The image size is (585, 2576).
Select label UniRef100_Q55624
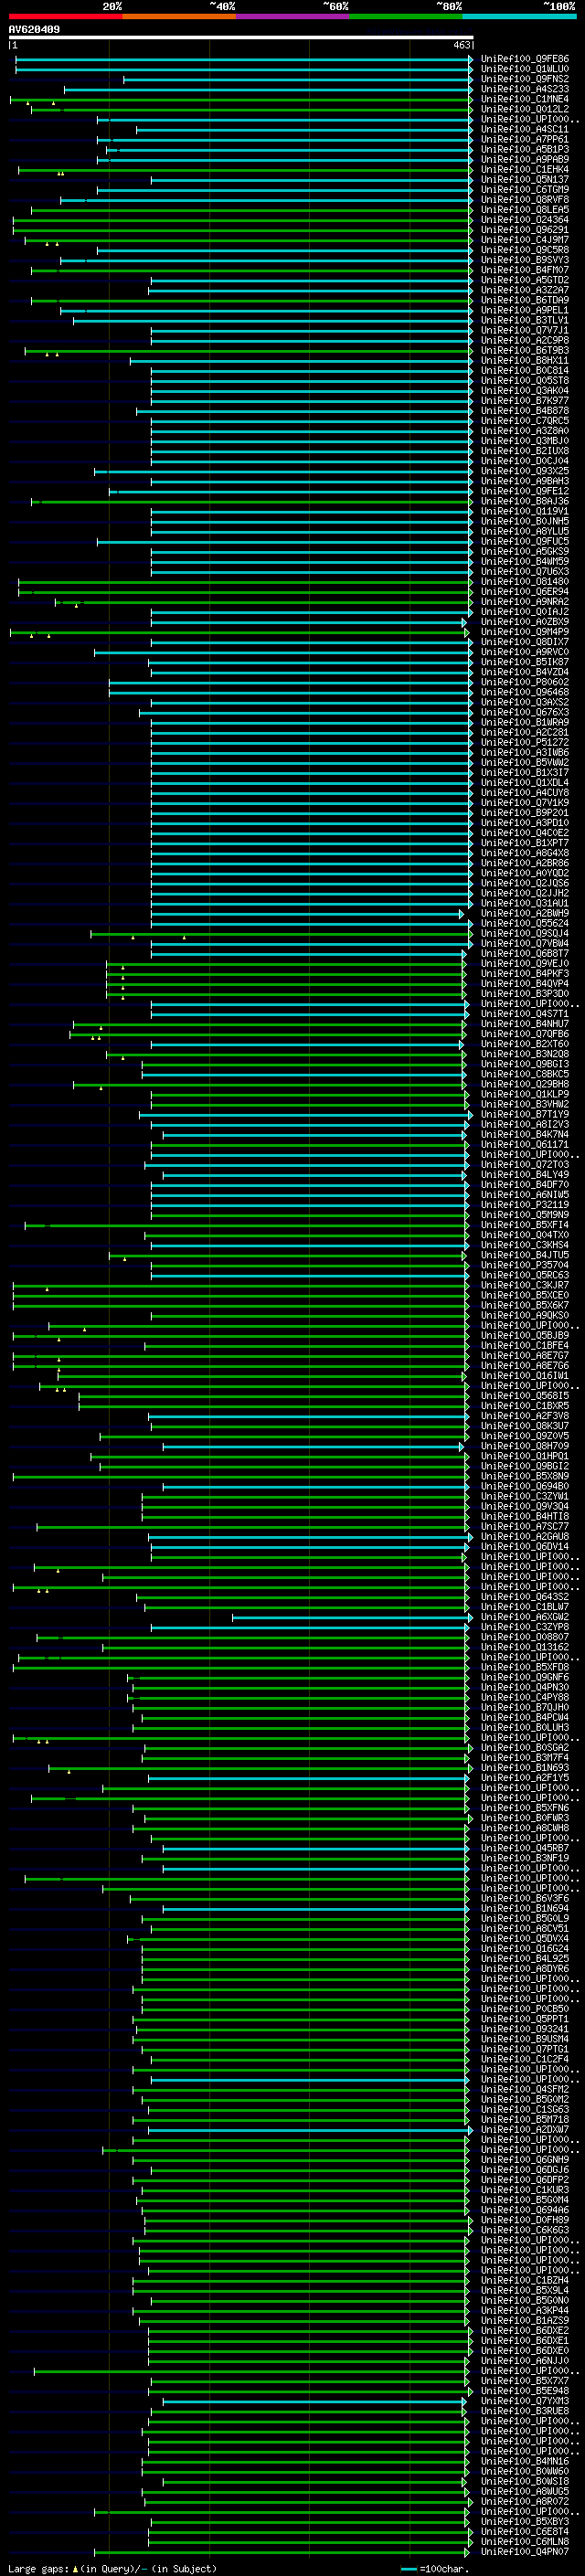tap(524, 923)
